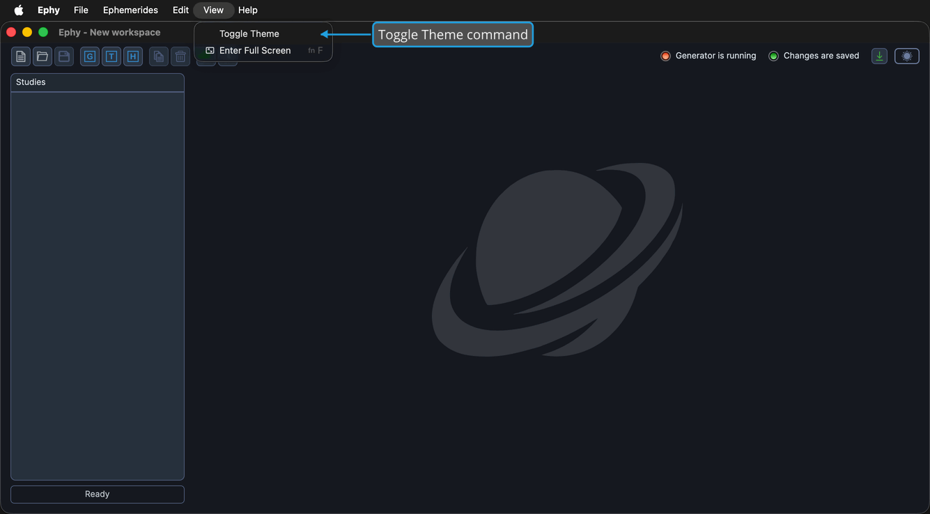Duplicate the selected study

159,56
